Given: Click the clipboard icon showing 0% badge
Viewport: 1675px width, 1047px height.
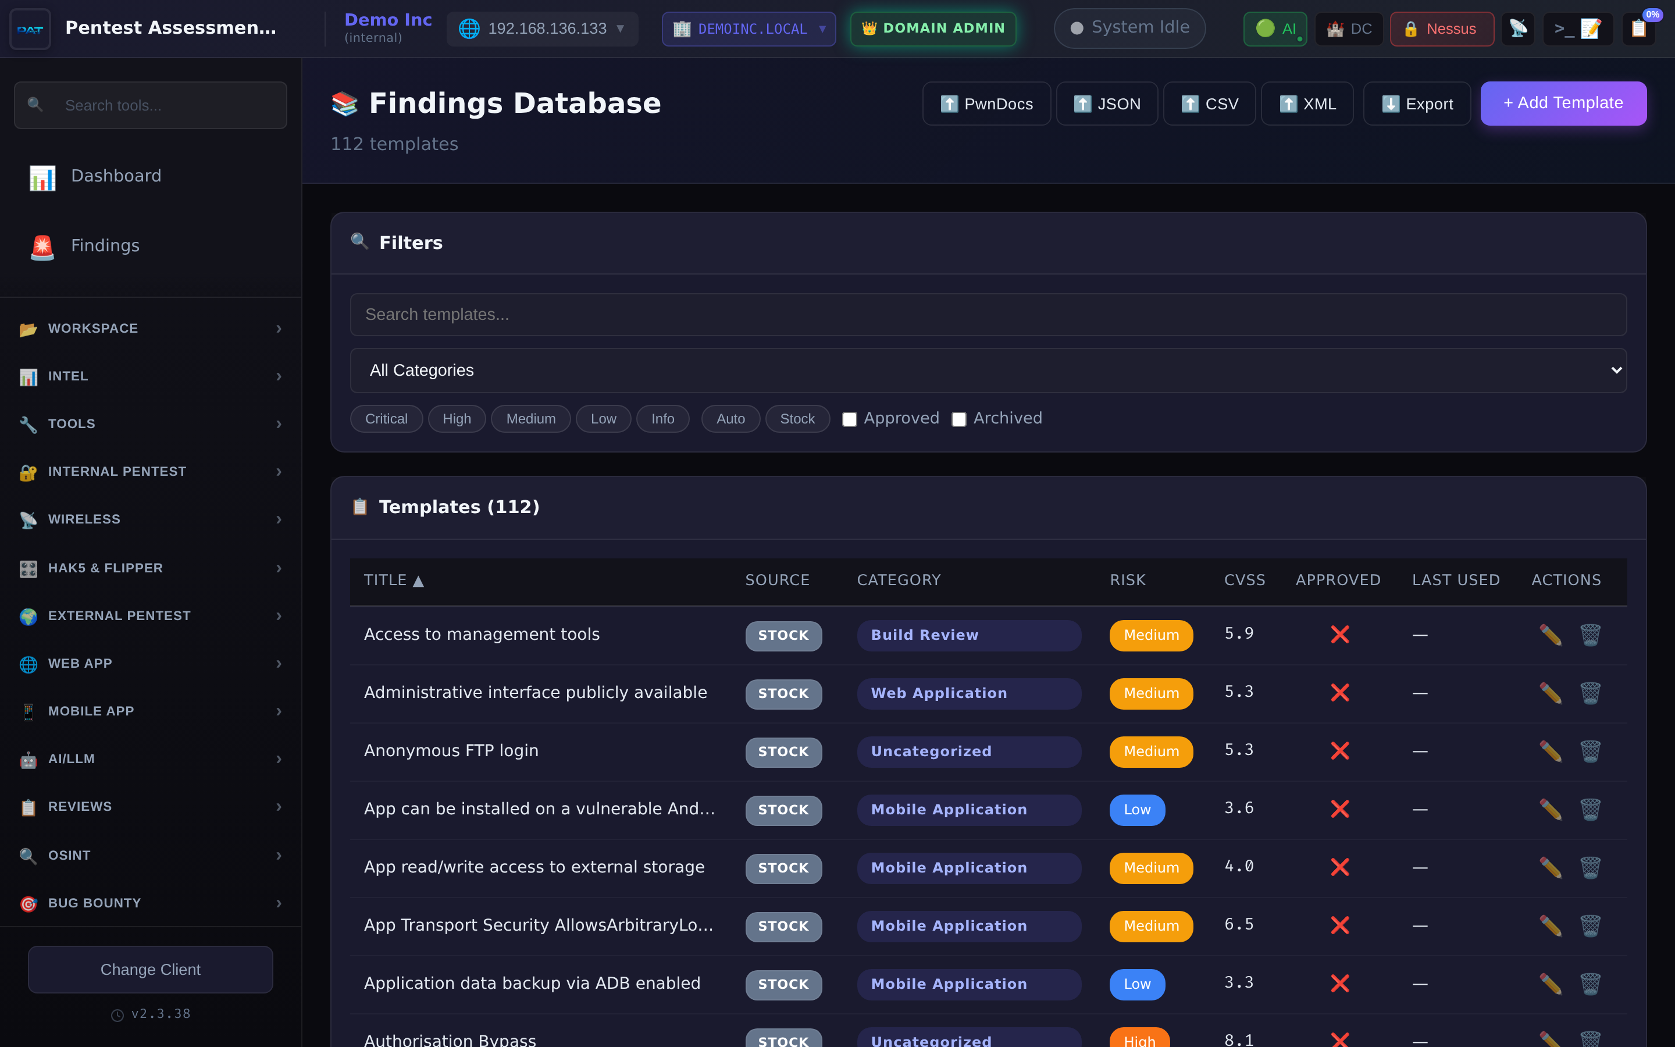Looking at the screenshot, I should (1639, 29).
